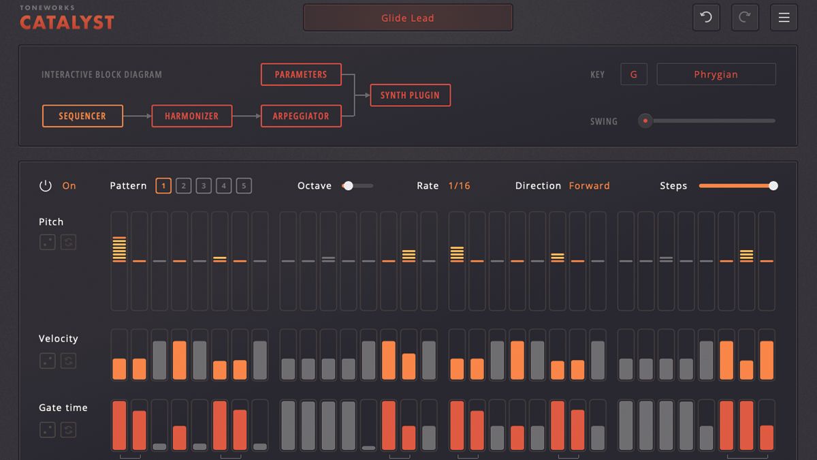Open the PARAMETERS block
The image size is (817, 460).
pyautogui.click(x=301, y=74)
